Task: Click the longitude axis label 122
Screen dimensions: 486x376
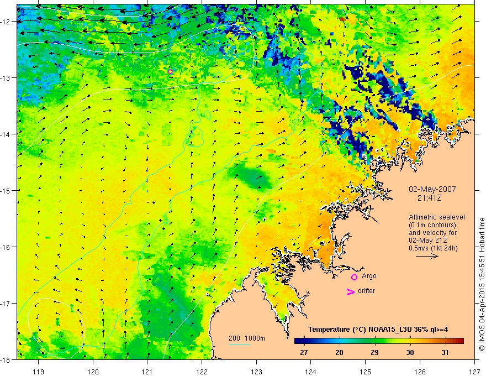Action: (x=202, y=372)
